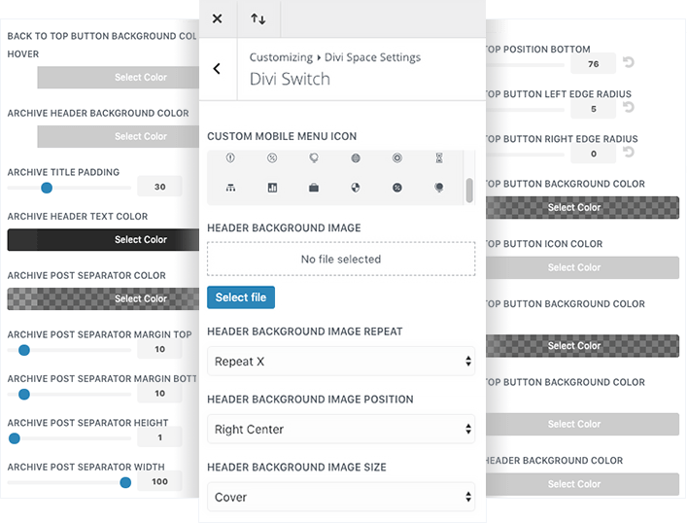687x523 pixels.
Task: Click the Left Edge Radius value 5
Action: point(594,109)
